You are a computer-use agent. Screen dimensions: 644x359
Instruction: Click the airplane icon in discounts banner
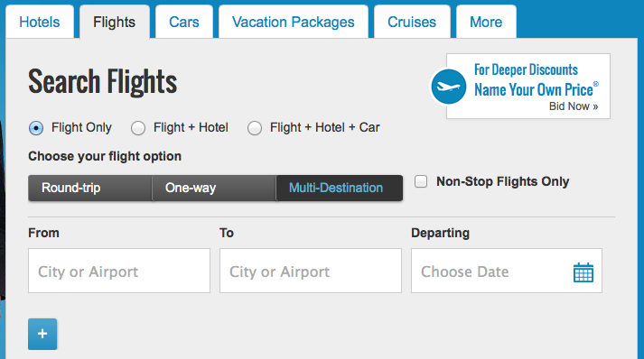[449, 87]
